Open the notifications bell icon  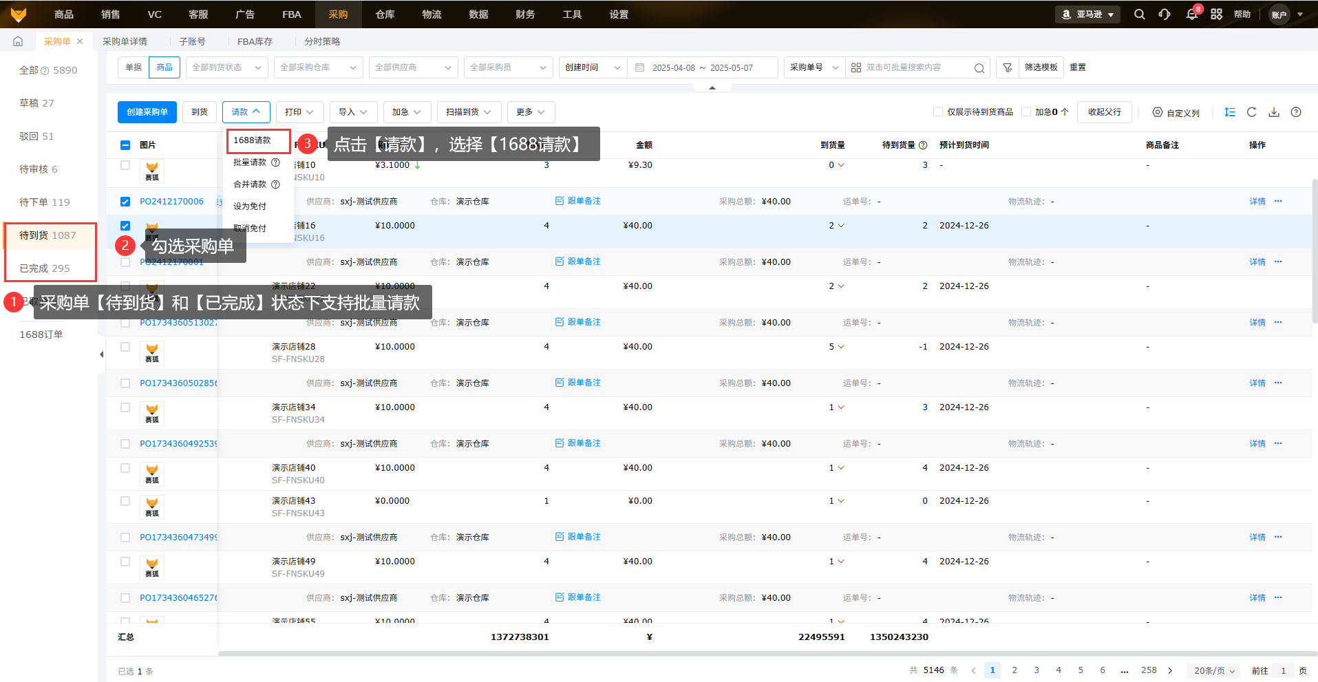[1192, 14]
